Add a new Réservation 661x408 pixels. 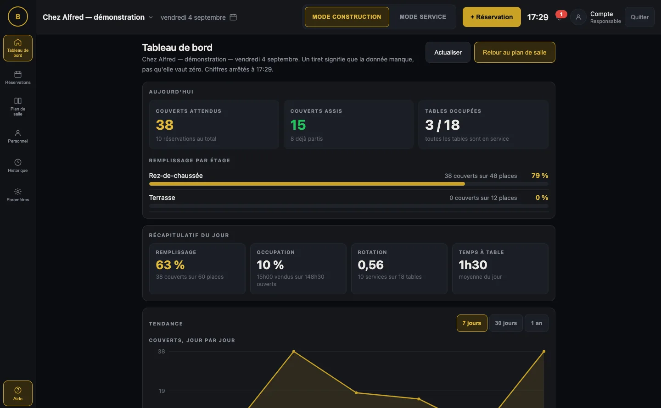pyautogui.click(x=492, y=17)
